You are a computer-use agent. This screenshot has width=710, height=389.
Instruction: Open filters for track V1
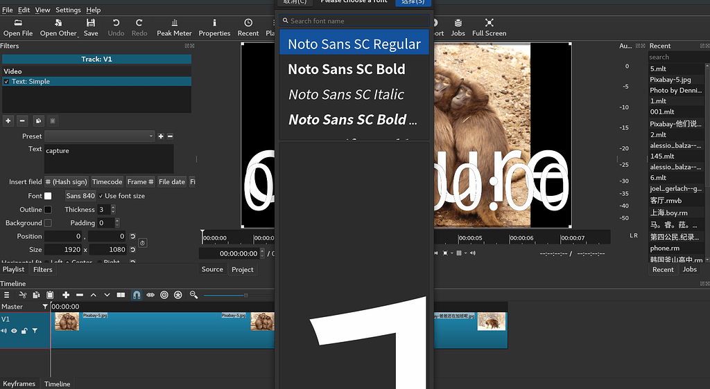pos(35,331)
